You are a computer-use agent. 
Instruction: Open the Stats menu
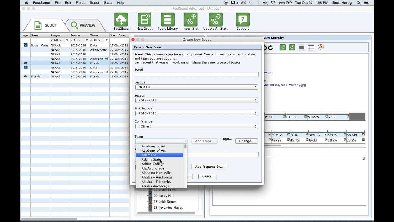(x=108, y=3)
